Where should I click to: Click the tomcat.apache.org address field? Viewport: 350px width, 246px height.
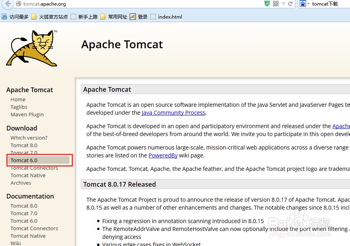point(143,4)
